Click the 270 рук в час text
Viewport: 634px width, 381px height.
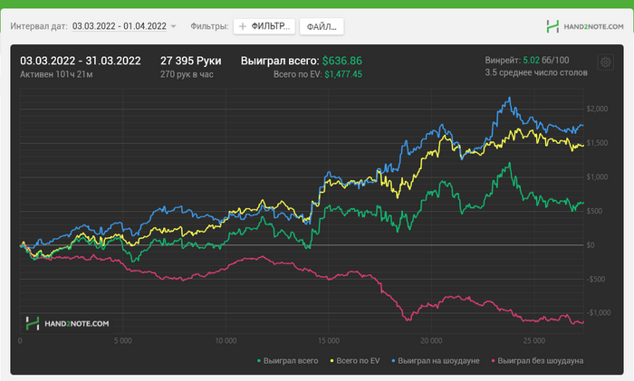point(187,74)
